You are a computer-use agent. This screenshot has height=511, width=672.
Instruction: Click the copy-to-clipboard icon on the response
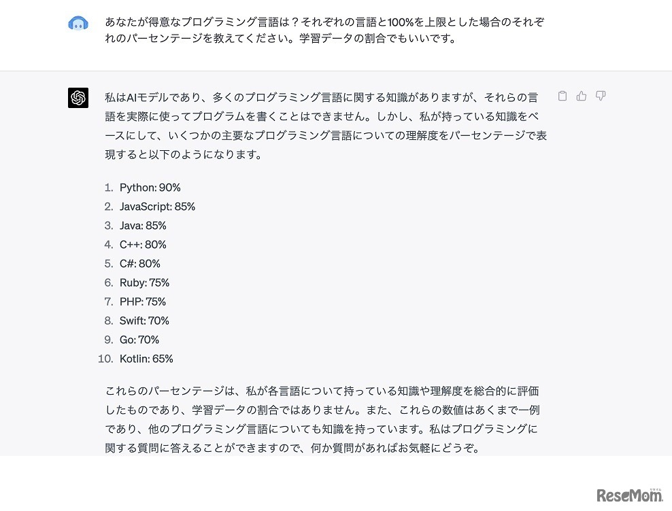562,96
